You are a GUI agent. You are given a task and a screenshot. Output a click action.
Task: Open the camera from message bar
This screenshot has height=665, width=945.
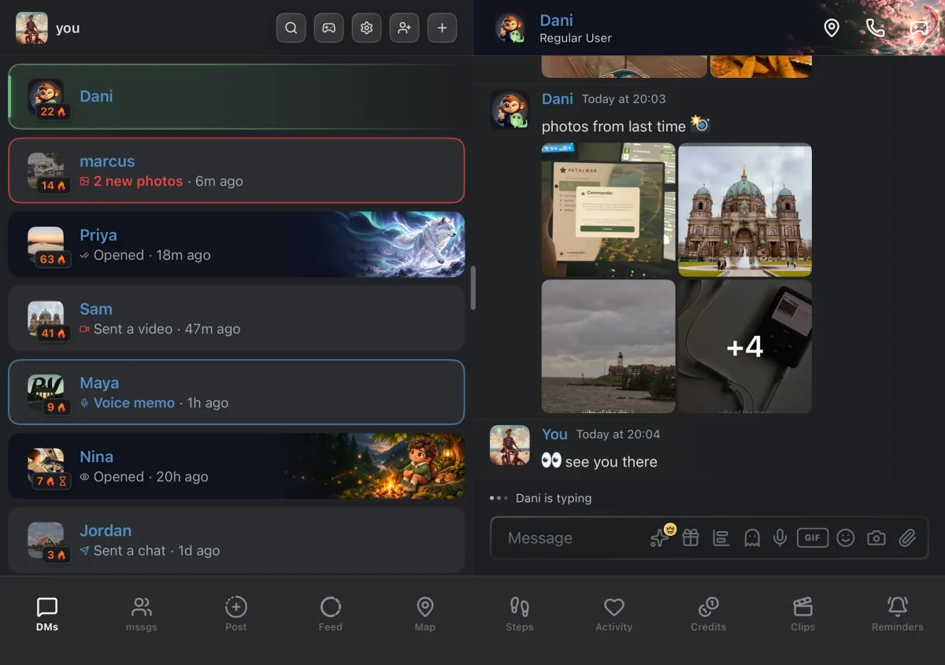[876, 538]
